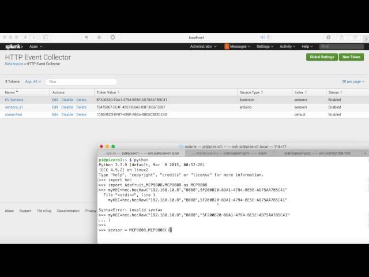Screen dimensions: 369x277
Task: Open the Activity dropdown
Action: (287, 46)
